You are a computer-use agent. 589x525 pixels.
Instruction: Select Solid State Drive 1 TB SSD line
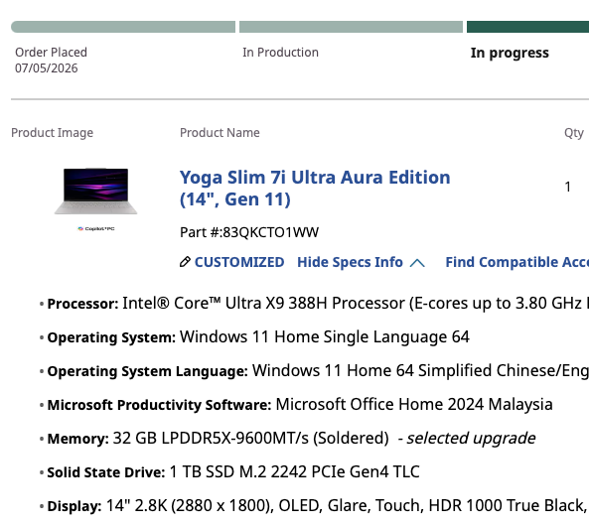tap(229, 472)
